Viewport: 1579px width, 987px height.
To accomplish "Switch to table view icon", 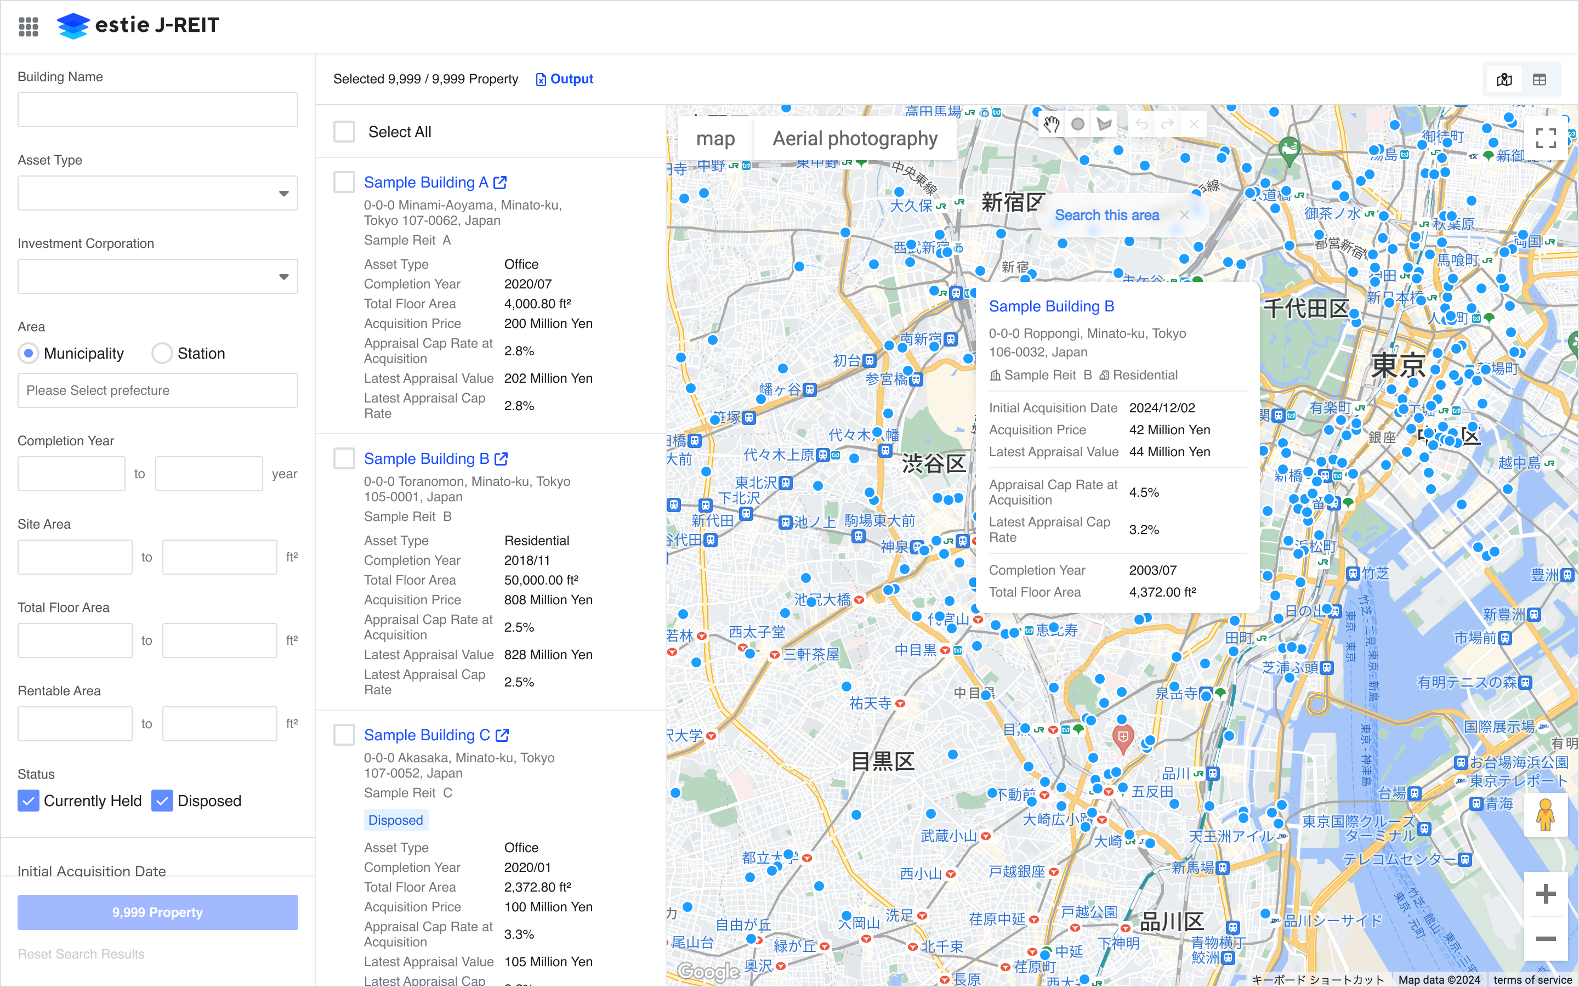I will [1539, 80].
